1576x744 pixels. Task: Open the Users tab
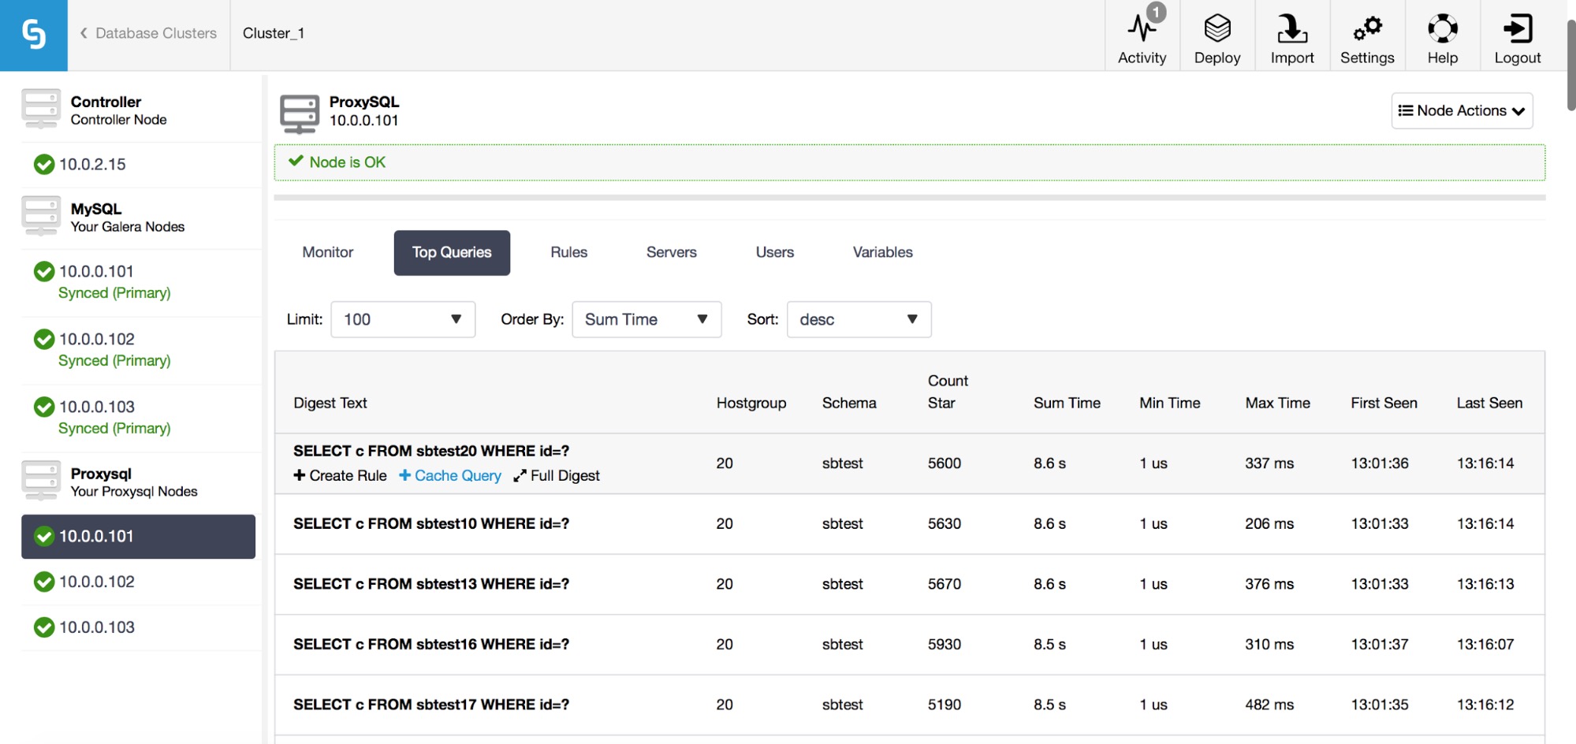click(775, 252)
